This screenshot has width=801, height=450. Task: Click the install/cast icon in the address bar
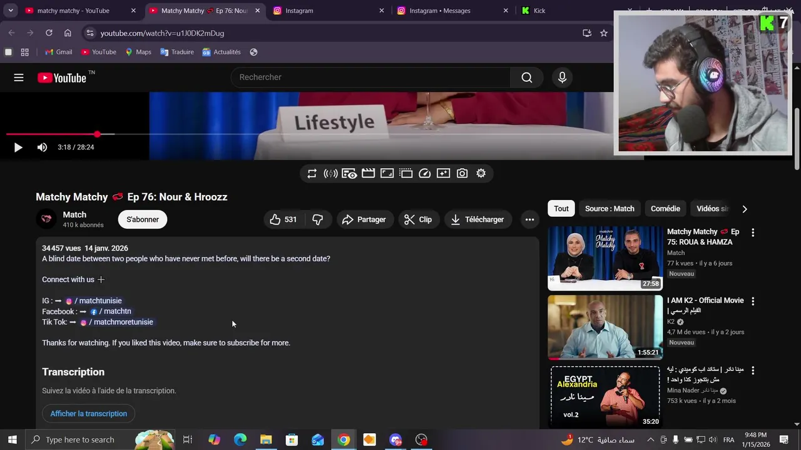click(587, 33)
